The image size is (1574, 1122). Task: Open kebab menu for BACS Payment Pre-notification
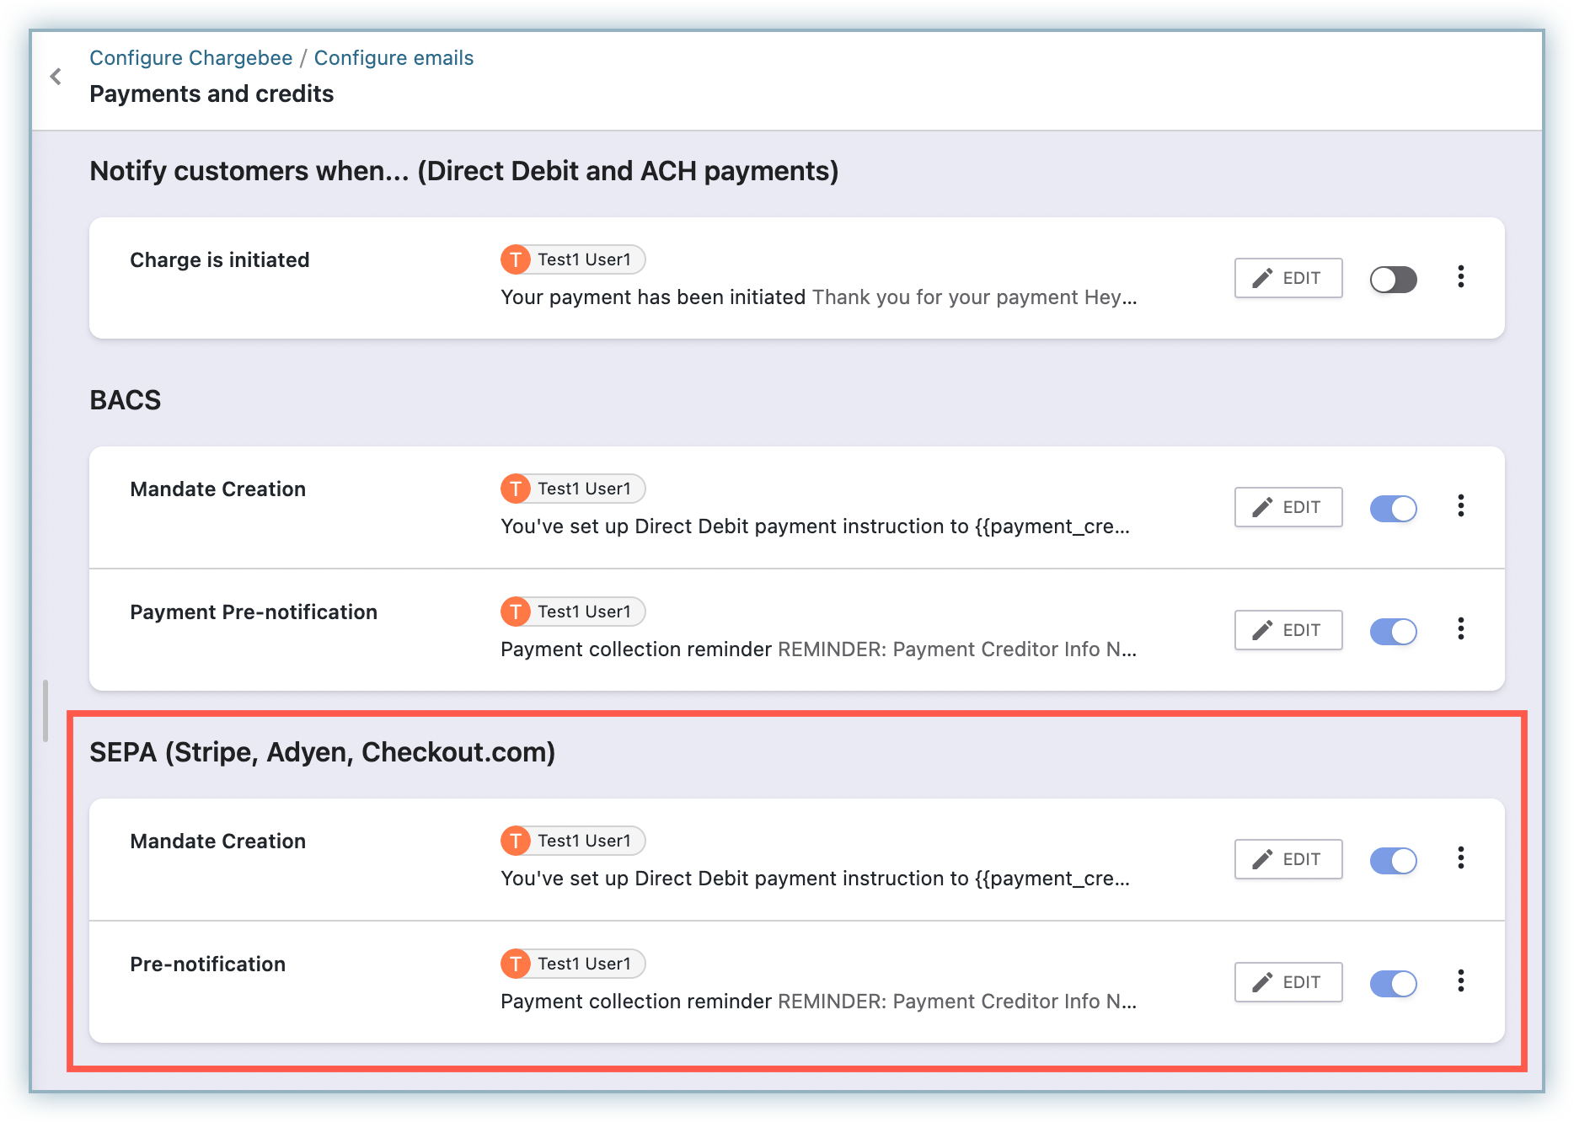click(x=1460, y=629)
